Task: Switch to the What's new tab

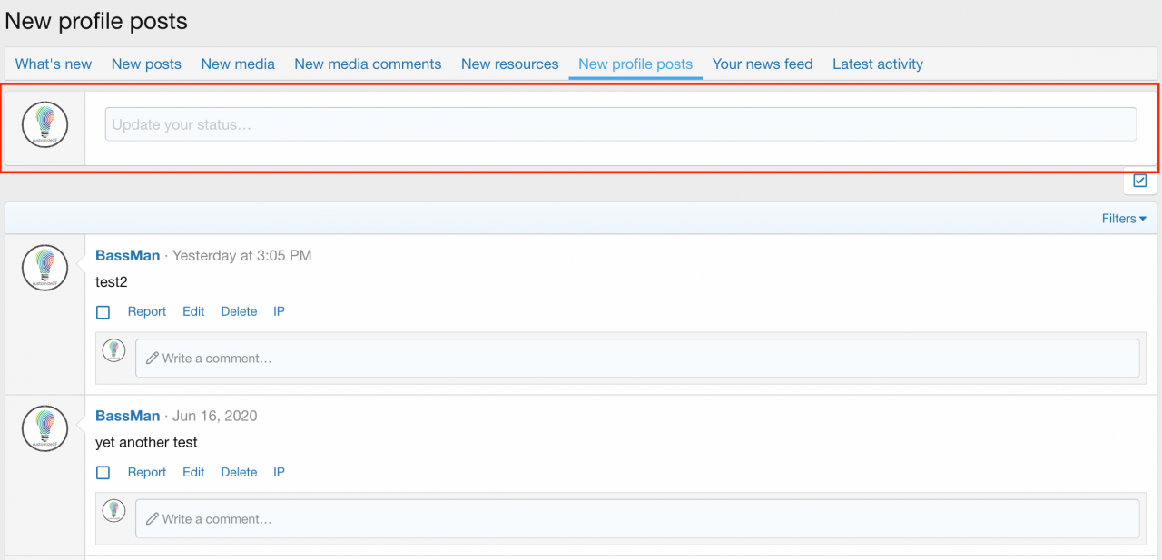Action: [54, 64]
